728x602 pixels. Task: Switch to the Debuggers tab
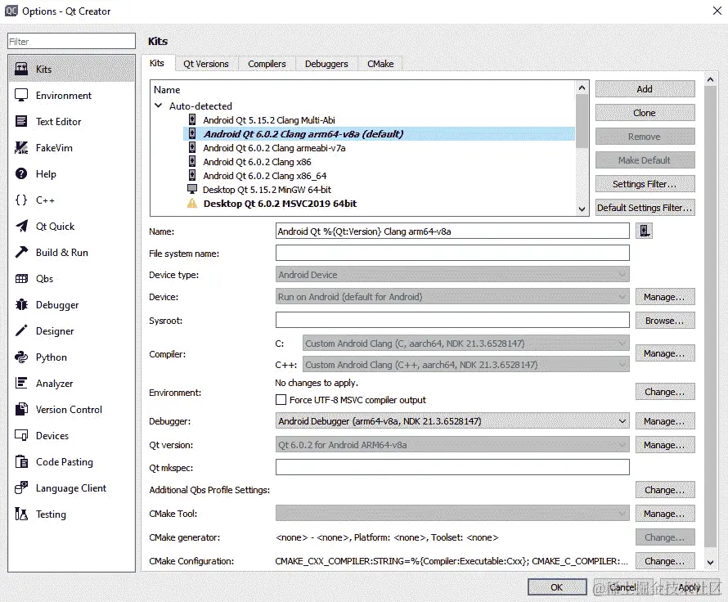pyautogui.click(x=326, y=64)
